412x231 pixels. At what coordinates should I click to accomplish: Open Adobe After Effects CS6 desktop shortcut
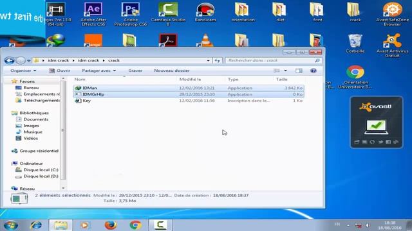93,14
